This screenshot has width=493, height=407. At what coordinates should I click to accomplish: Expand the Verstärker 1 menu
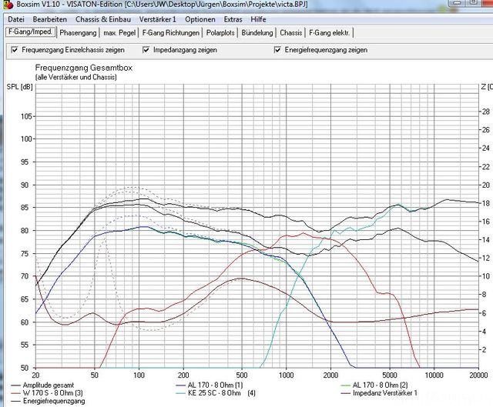tap(159, 18)
